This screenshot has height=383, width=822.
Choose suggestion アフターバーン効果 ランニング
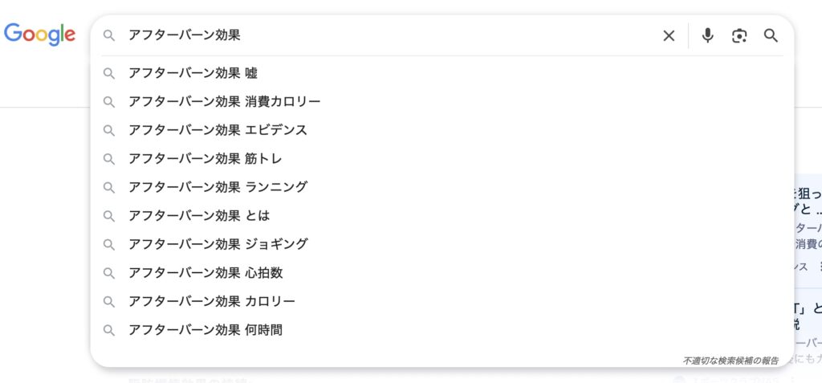[x=442, y=187]
